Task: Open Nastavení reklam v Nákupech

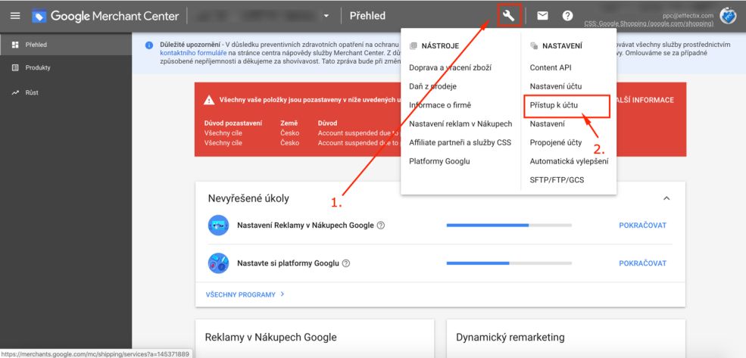Action: (x=460, y=123)
